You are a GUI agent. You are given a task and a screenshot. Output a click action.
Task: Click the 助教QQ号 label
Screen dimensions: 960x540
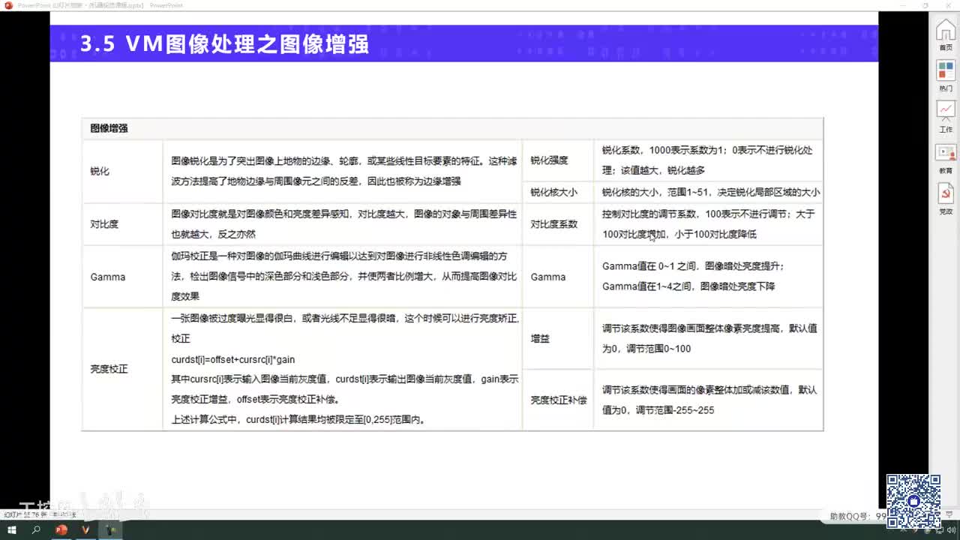click(851, 517)
